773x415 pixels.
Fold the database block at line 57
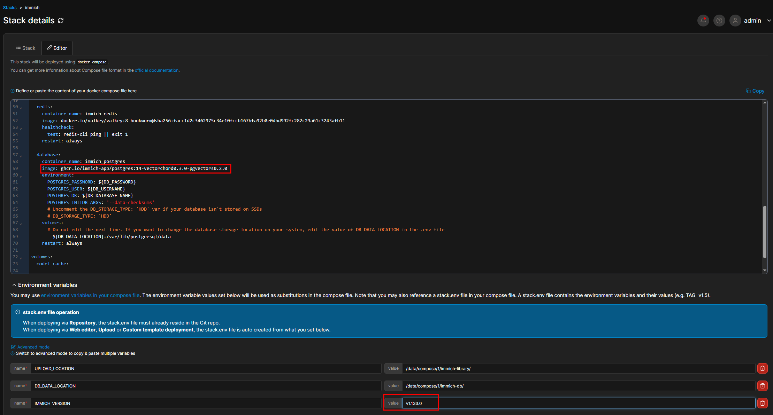[x=21, y=156]
